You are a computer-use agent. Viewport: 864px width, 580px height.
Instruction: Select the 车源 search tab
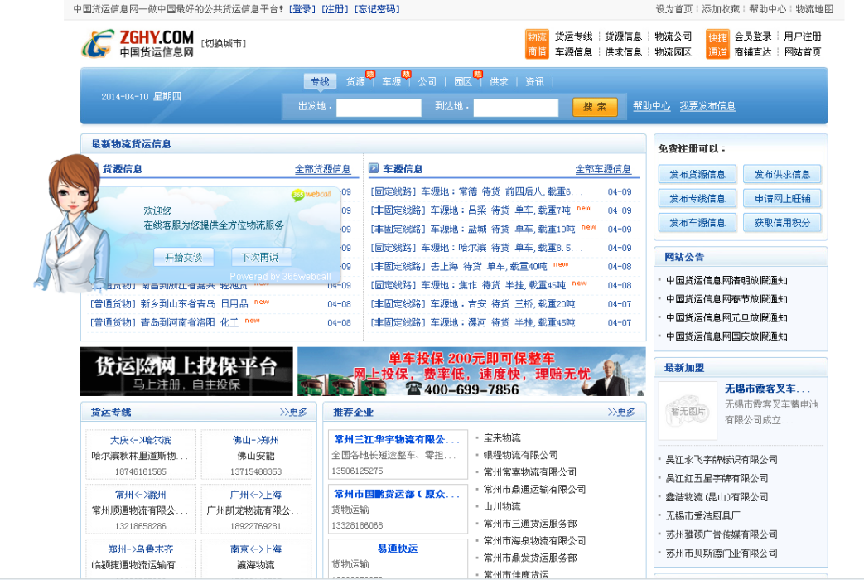(391, 81)
